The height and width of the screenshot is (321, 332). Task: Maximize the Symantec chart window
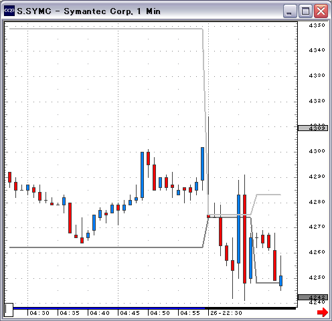305,11
